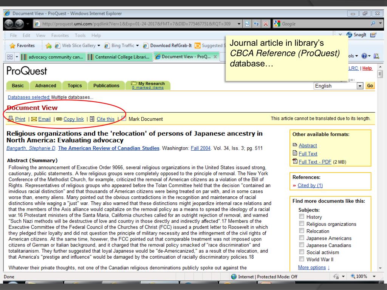This screenshot has width=387, height=290.
Task: Stop page loading with the red X icon
Action: click(266, 24)
